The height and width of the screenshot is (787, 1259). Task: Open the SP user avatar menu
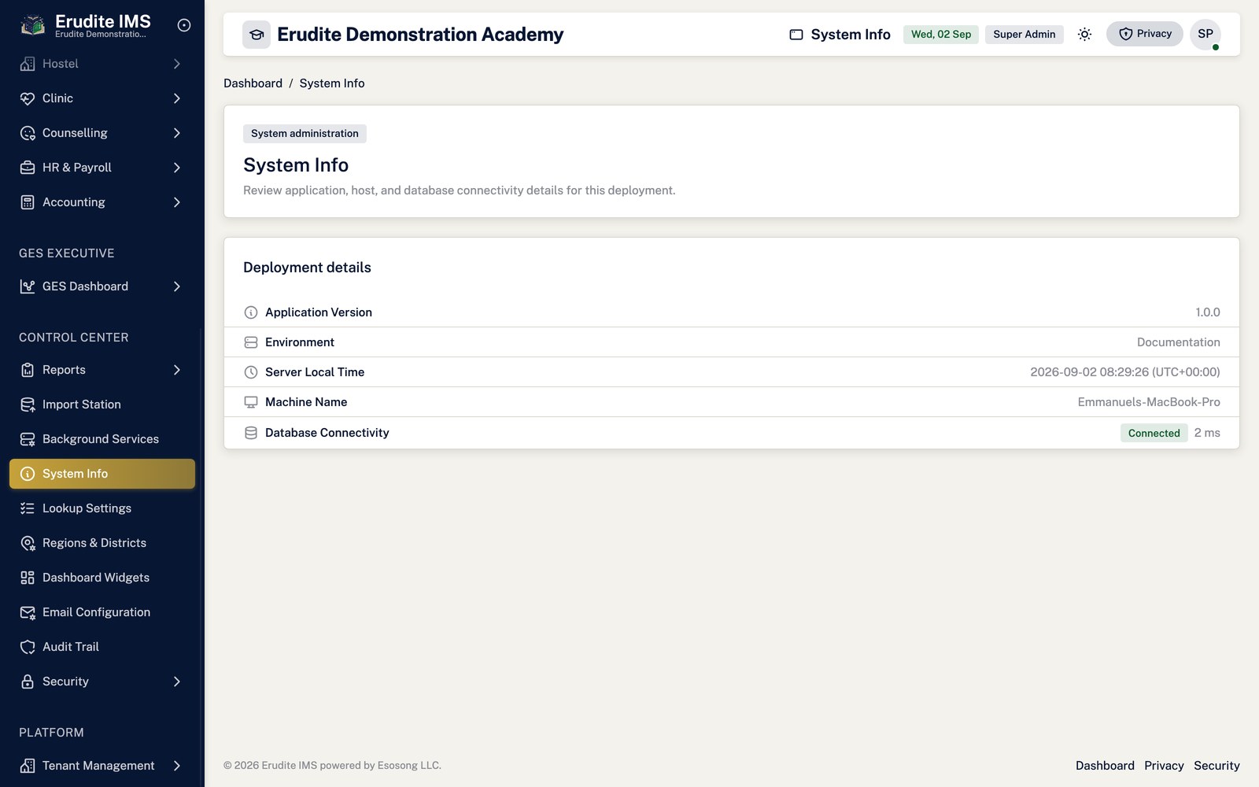tap(1205, 34)
